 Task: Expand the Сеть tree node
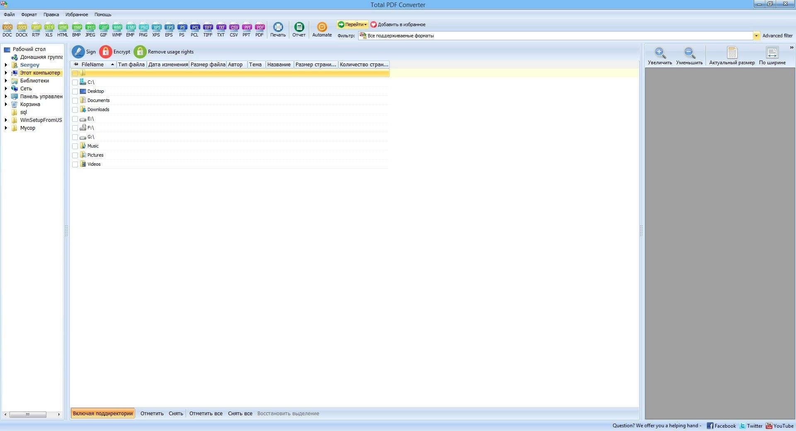6,89
